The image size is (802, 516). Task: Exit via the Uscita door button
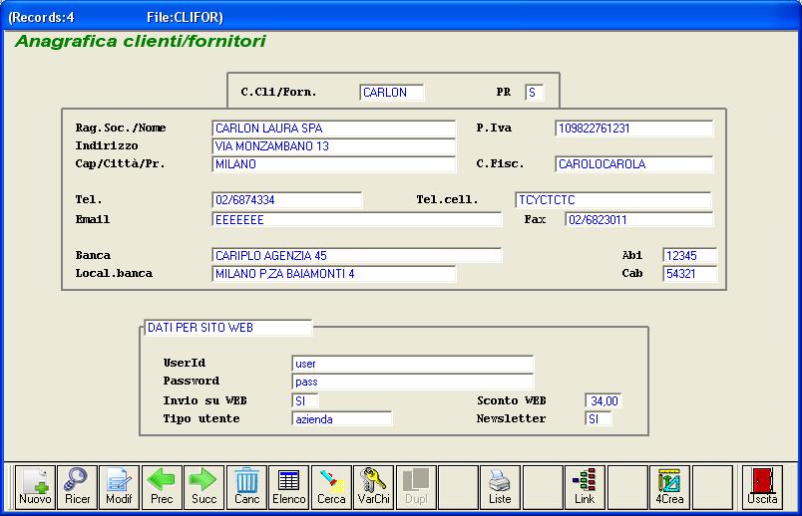coord(762,486)
